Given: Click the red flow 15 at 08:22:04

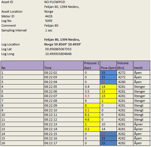Looking at the screenshot, I should click(x=108, y=82).
